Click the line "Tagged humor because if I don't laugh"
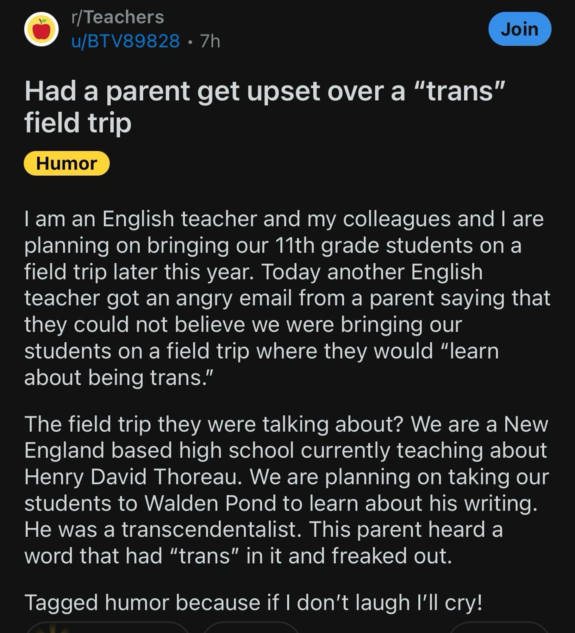The image size is (575, 633). click(x=253, y=603)
